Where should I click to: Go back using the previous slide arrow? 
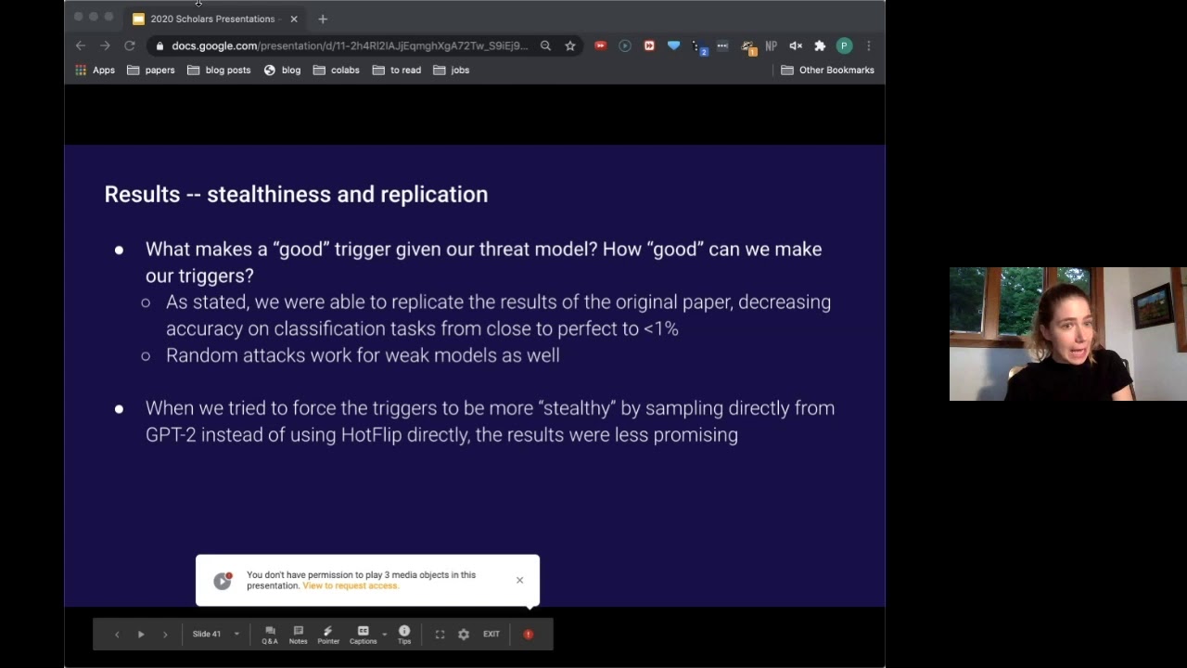117,634
